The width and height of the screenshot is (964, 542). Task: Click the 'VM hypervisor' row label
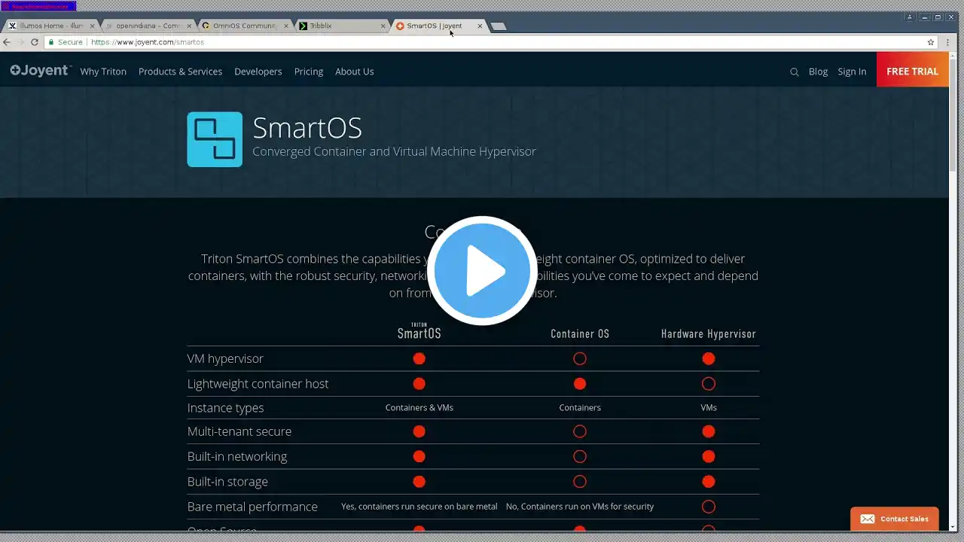tap(225, 359)
